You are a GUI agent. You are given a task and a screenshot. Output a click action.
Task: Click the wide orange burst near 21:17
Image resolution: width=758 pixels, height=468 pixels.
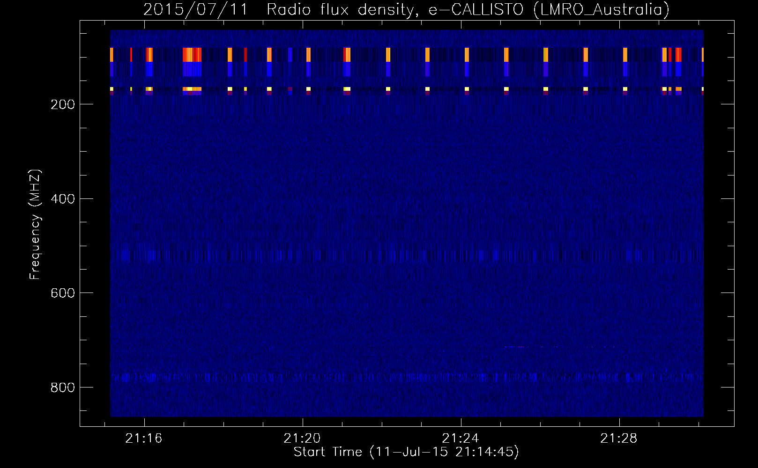click(192, 55)
